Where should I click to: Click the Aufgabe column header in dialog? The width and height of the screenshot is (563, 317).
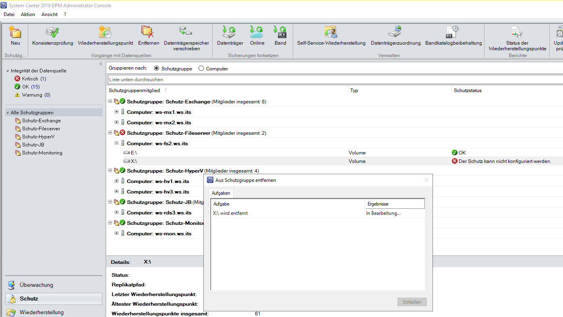coord(288,204)
